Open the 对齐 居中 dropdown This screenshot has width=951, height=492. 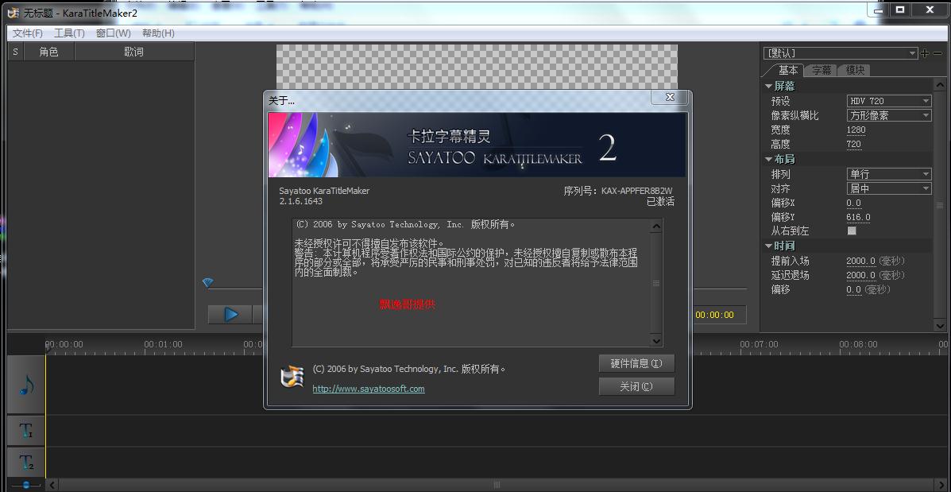(x=888, y=188)
